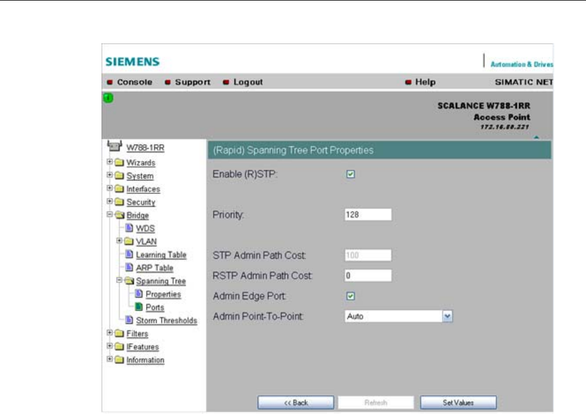
Task: Click the Storm Thresholds page icon
Action: (129, 320)
